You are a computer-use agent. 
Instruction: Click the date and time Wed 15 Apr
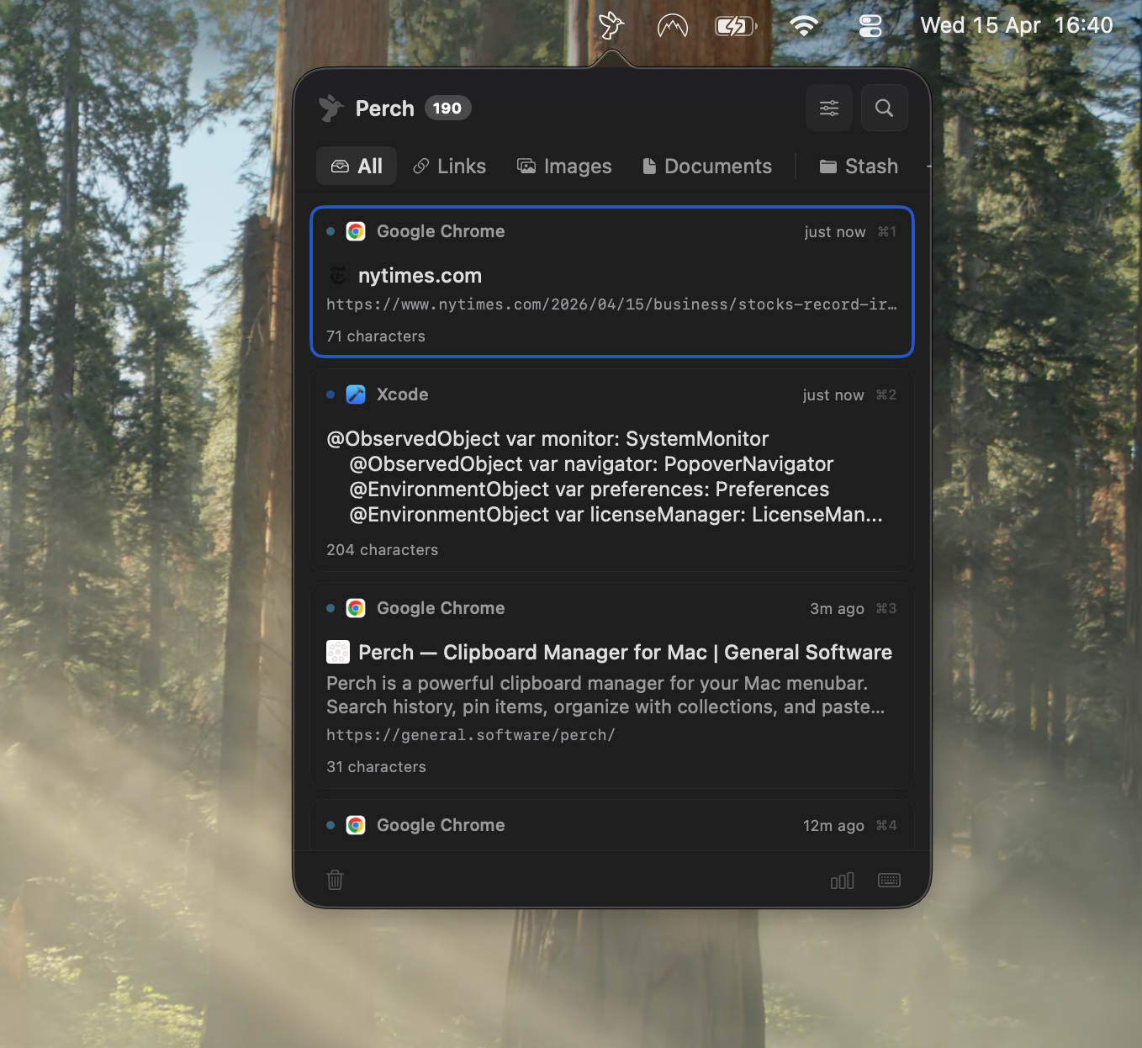[1017, 25]
